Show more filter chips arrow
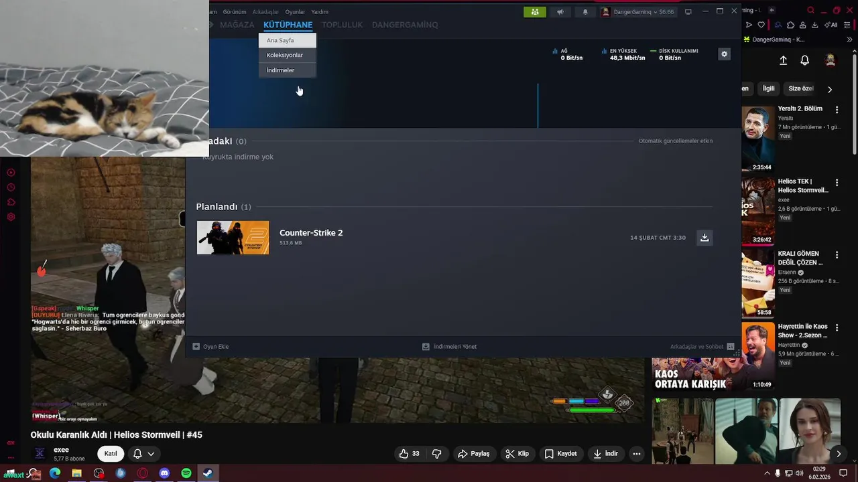The height and width of the screenshot is (482, 858). pyautogui.click(x=830, y=89)
